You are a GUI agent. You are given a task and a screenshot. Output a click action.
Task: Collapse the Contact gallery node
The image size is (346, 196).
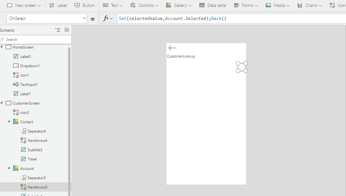(x=9, y=121)
